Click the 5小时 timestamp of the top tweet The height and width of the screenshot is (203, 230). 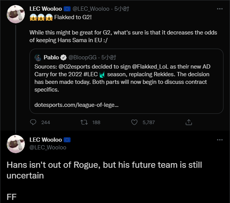pyautogui.click(x=122, y=9)
